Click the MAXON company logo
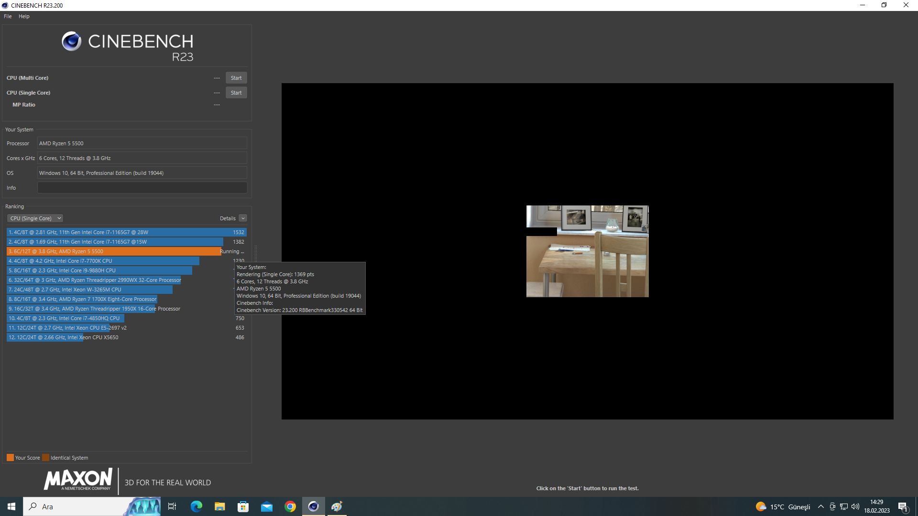 click(78, 479)
